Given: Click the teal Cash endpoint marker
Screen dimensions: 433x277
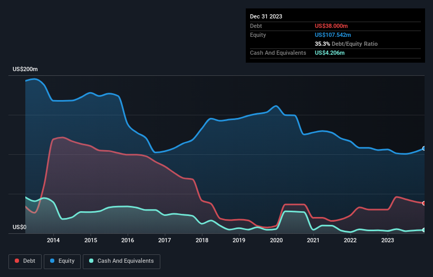Looking at the screenshot, I should 424,230.
